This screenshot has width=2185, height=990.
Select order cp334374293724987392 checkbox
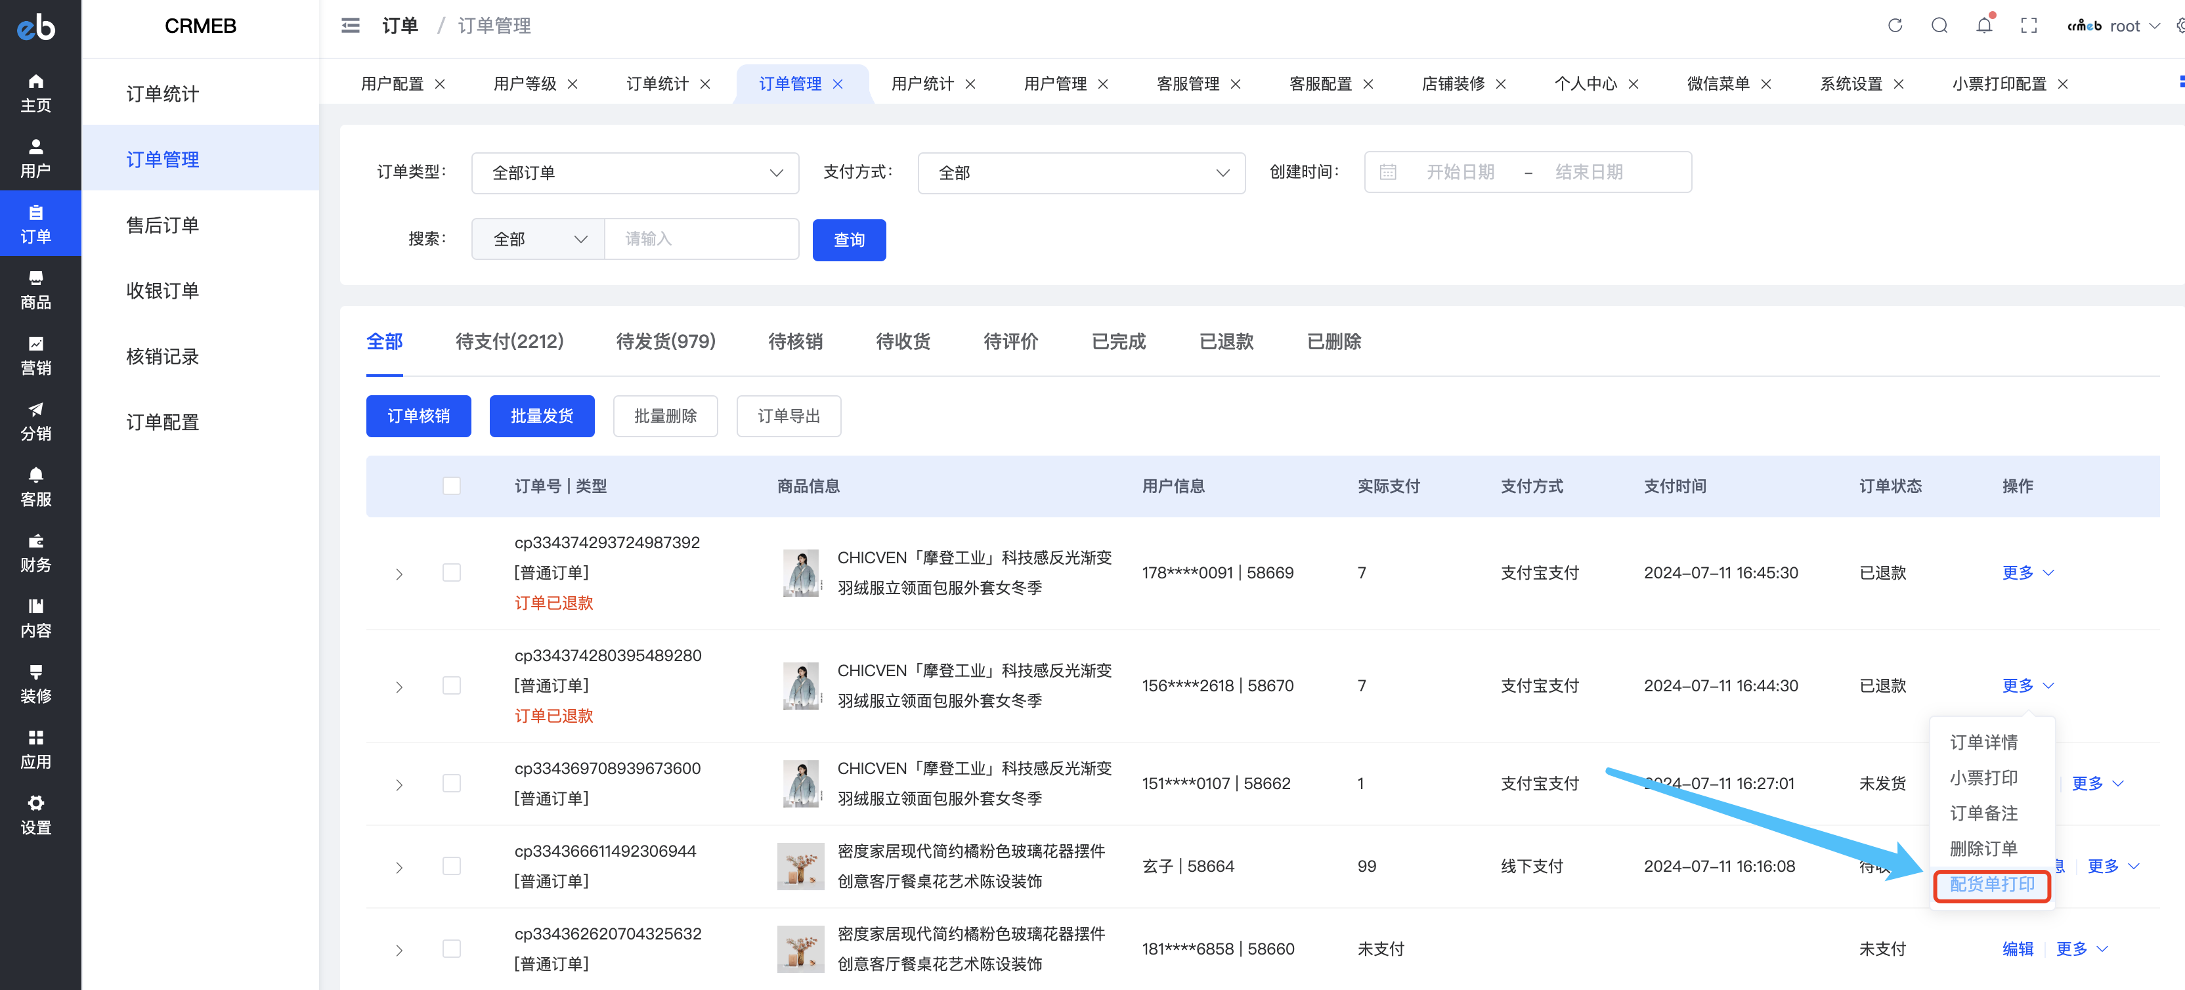(x=451, y=572)
